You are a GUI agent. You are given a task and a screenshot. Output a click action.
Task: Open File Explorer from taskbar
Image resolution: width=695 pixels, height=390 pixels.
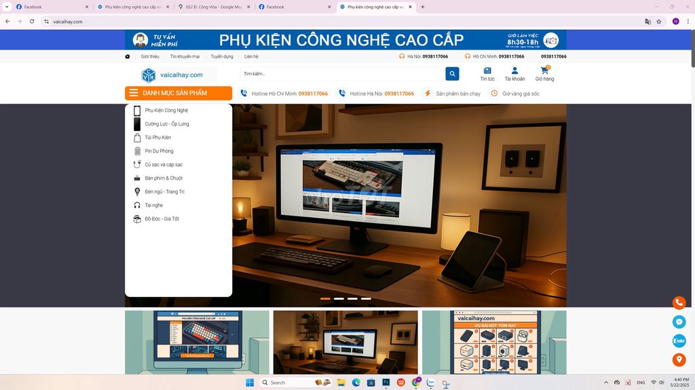(x=341, y=383)
